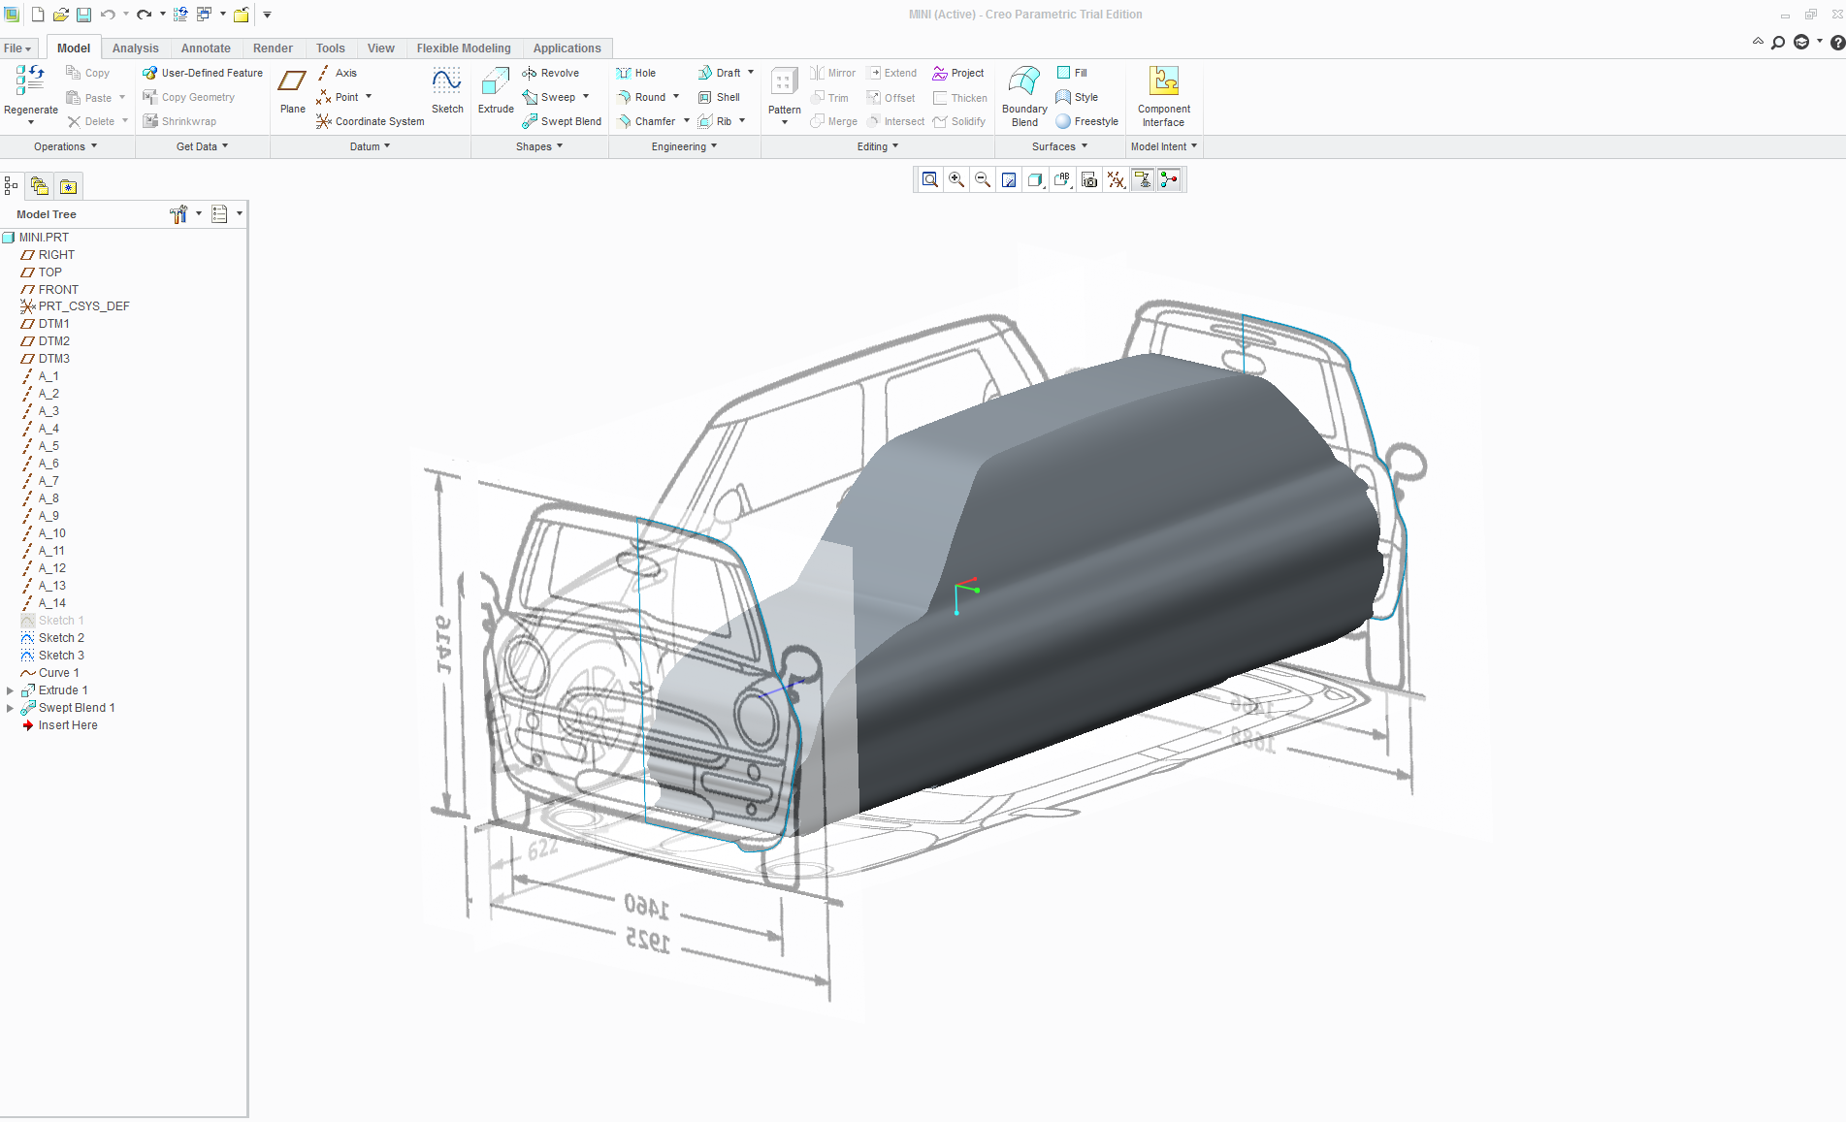Switch to the Annotate tab
The width and height of the screenshot is (1846, 1122).
[206, 48]
